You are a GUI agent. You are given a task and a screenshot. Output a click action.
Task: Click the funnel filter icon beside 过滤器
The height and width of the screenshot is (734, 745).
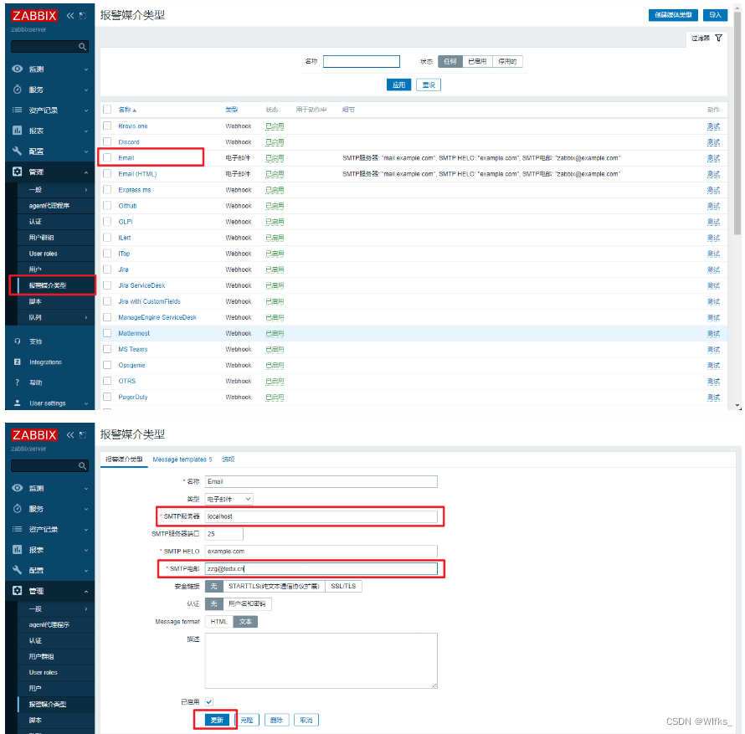pos(718,38)
